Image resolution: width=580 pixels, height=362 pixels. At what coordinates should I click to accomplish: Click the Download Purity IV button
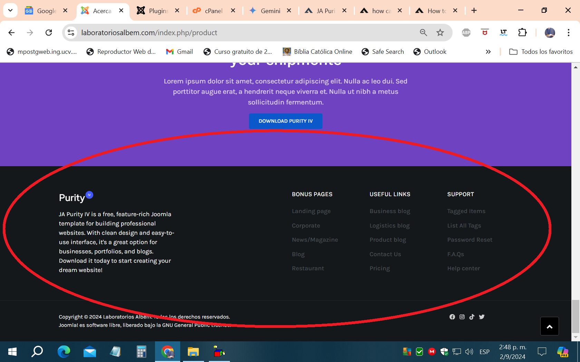286,121
